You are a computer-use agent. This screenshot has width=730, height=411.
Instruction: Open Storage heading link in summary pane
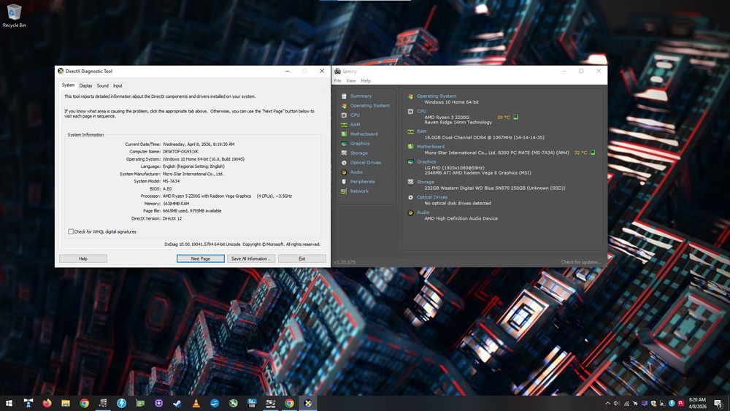click(x=425, y=182)
